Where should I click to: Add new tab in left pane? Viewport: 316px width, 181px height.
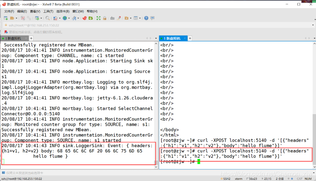[x=31, y=38]
